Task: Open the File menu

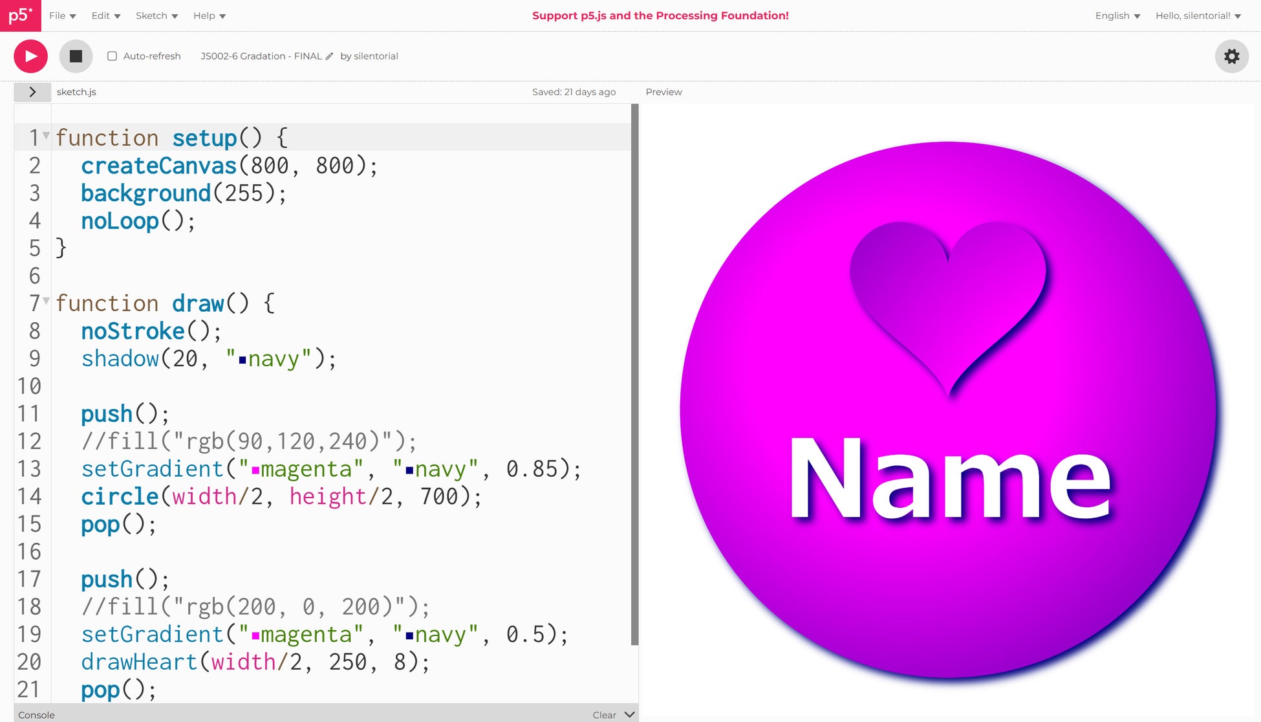Action: pos(62,16)
